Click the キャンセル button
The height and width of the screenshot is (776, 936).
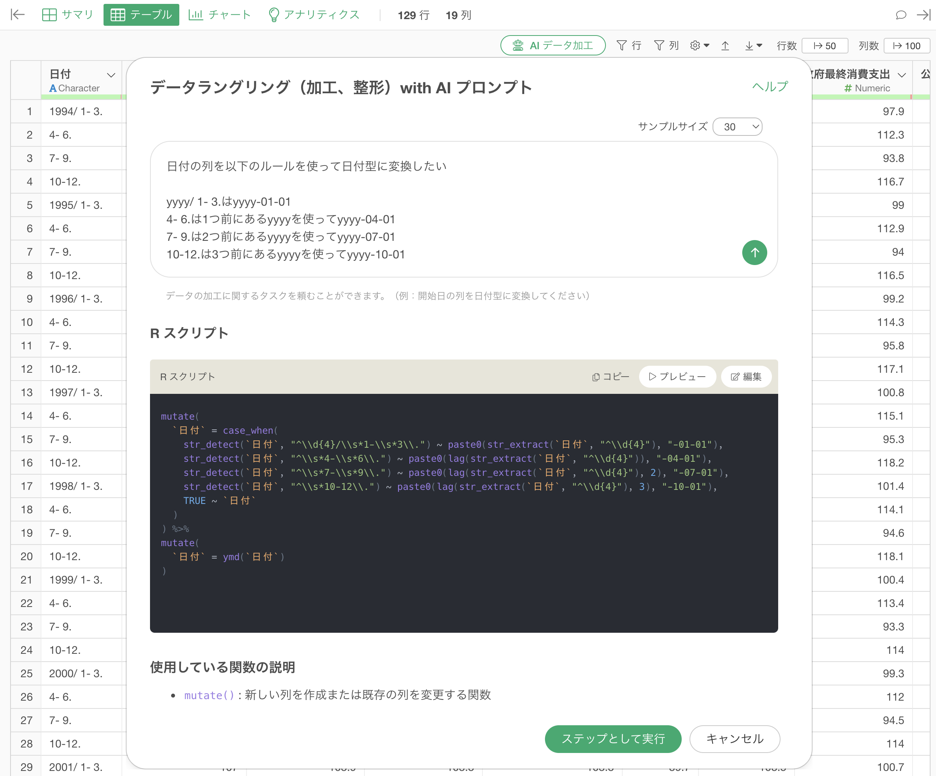pyautogui.click(x=734, y=739)
